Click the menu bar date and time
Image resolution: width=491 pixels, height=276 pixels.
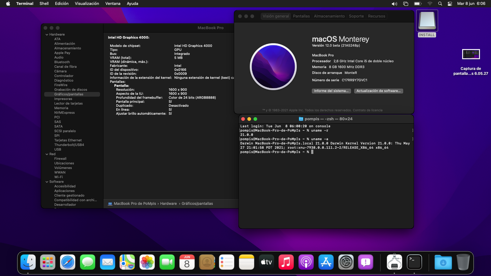[471, 3]
